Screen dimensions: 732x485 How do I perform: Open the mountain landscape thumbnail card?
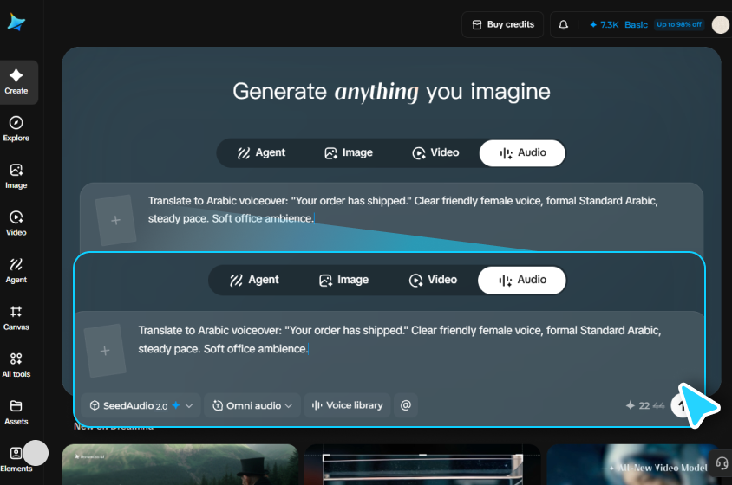[180, 464]
